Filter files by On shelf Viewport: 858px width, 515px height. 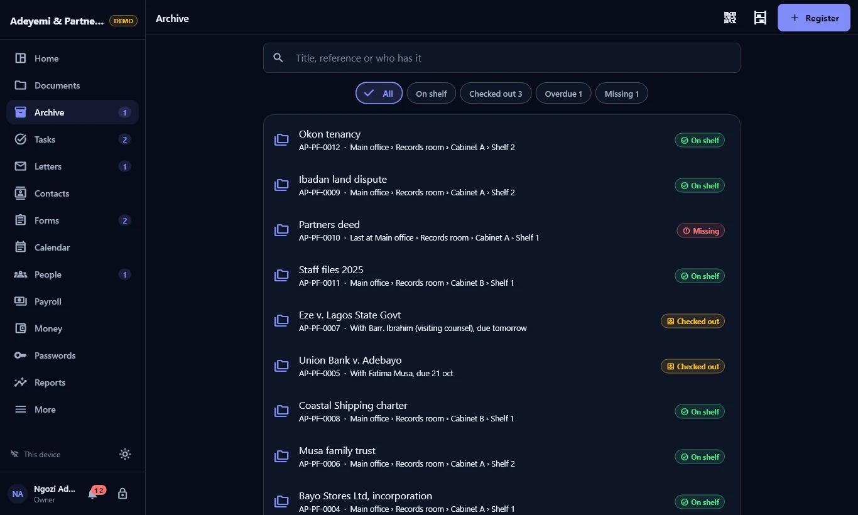click(431, 94)
